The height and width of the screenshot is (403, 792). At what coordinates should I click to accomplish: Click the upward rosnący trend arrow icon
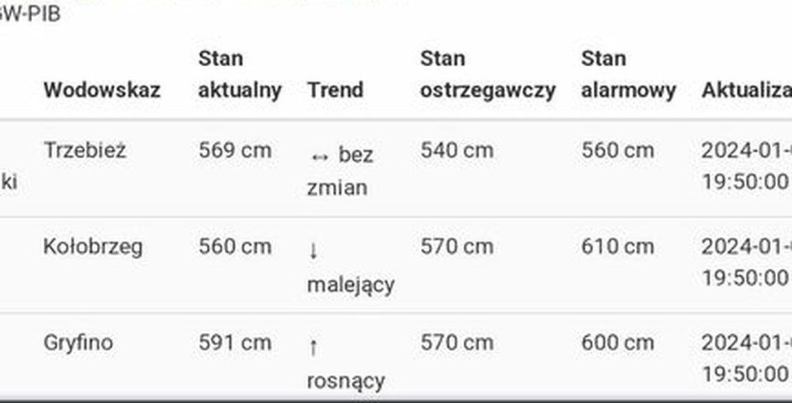(x=313, y=348)
